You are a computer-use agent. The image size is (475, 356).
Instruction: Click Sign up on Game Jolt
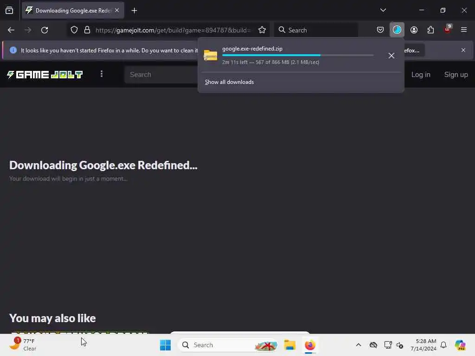(x=456, y=75)
